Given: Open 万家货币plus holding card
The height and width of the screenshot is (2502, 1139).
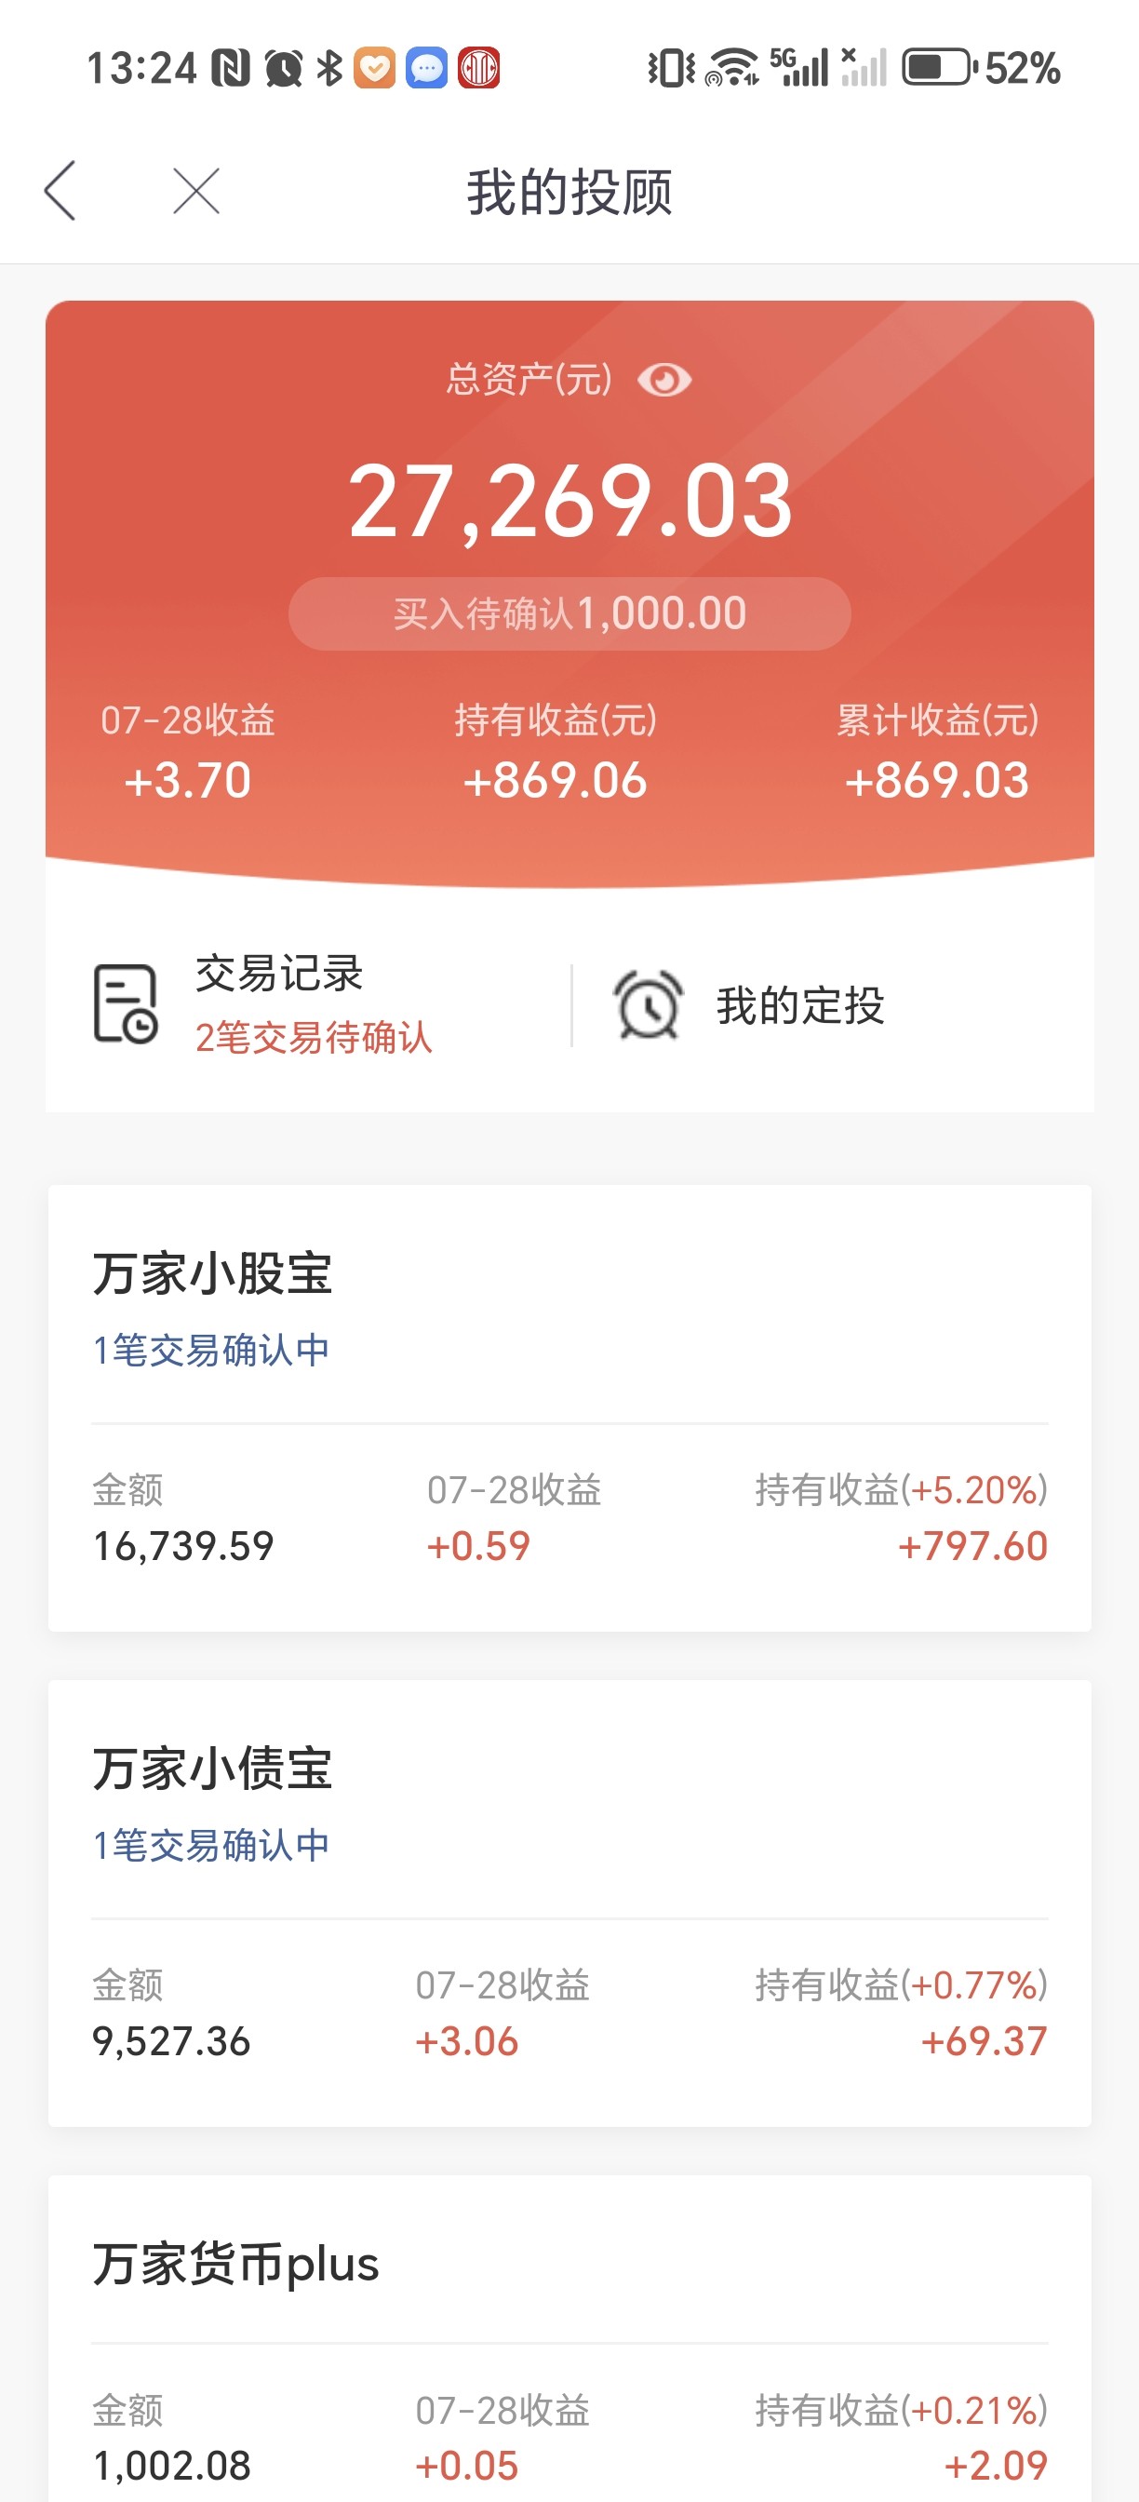Looking at the screenshot, I should coord(570,2339).
